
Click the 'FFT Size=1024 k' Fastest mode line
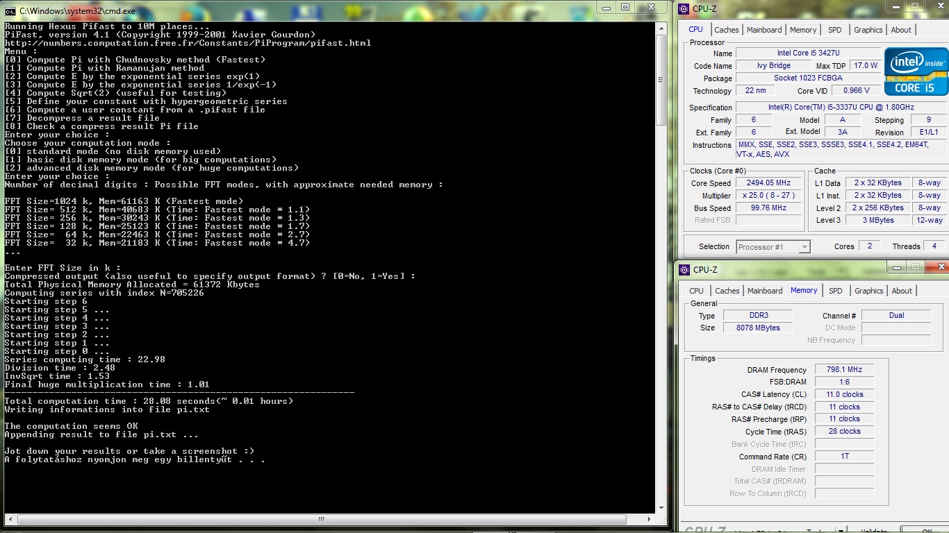point(124,201)
